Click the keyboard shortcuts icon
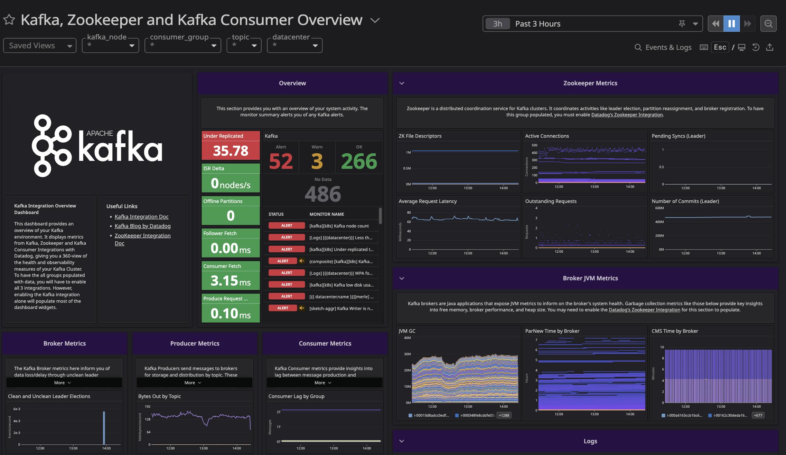 pos(704,47)
